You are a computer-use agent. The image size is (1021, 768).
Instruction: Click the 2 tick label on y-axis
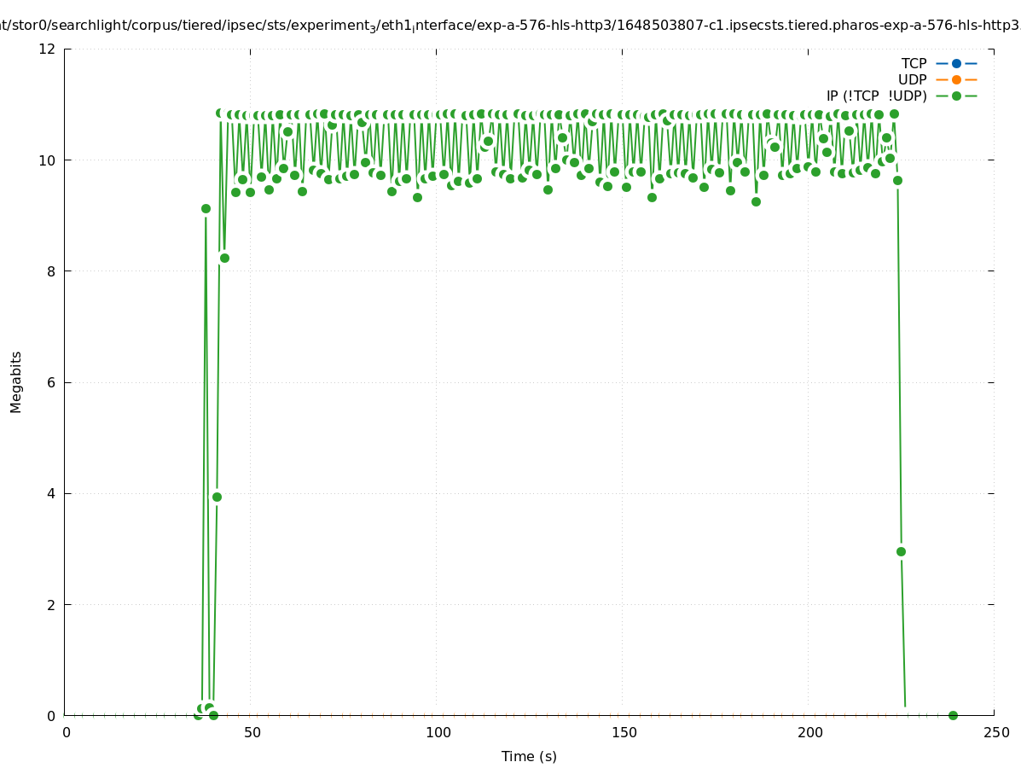pos(51,604)
